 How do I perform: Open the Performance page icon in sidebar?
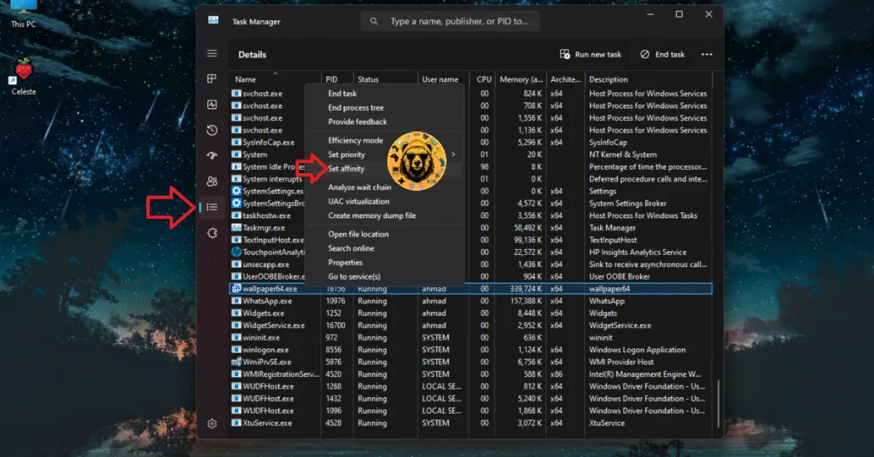tap(212, 105)
